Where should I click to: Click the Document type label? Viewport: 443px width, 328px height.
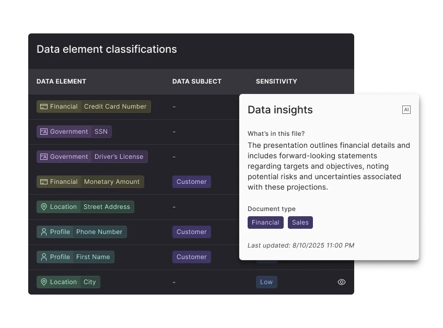(272, 209)
